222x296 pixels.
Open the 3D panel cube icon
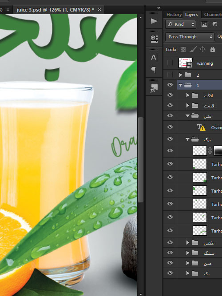coord(154,39)
